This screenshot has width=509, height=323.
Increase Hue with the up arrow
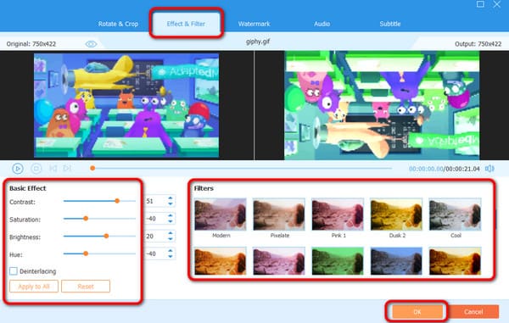click(171, 251)
